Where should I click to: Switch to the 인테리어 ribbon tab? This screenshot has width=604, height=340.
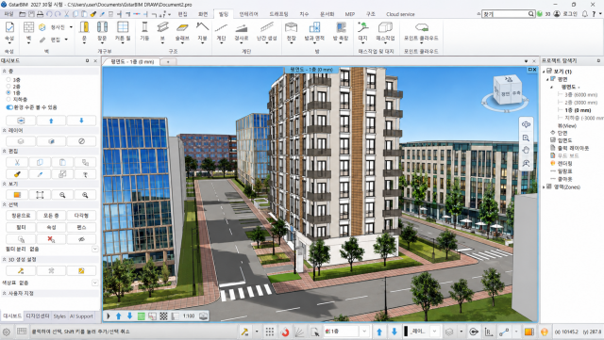tap(248, 14)
